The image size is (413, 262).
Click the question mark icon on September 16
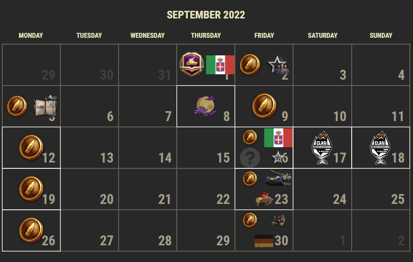[250, 158]
